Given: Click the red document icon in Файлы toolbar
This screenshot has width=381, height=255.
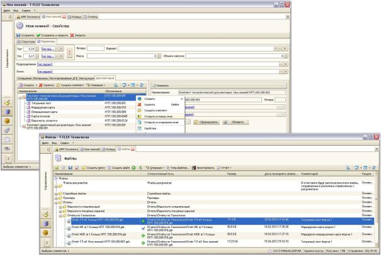Looking at the screenshot, I should click(x=77, y=168).
